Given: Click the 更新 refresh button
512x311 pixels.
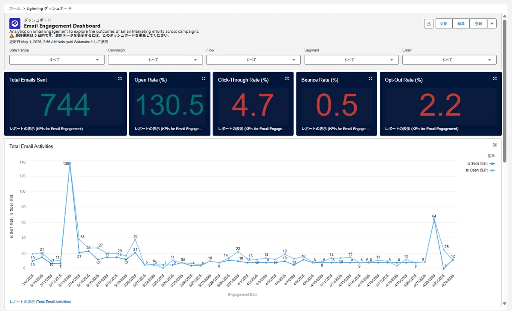Looking at the screenshot, I should point(444,23).
